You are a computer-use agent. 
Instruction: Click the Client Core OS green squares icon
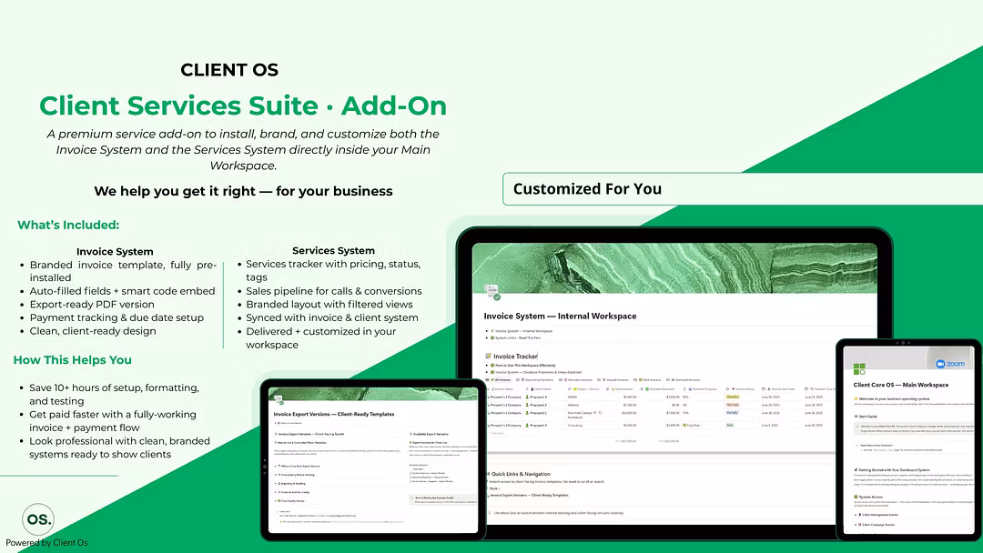point(859,368)
